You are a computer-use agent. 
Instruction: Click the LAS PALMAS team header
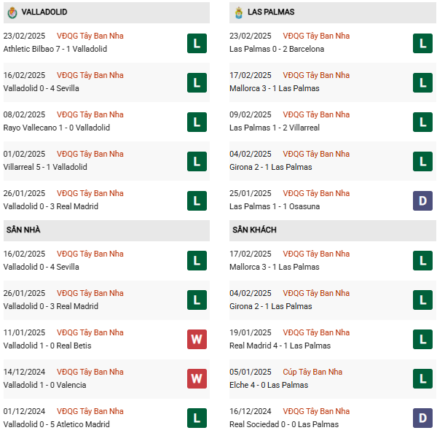pyautogui.click(x=271, y=12)
